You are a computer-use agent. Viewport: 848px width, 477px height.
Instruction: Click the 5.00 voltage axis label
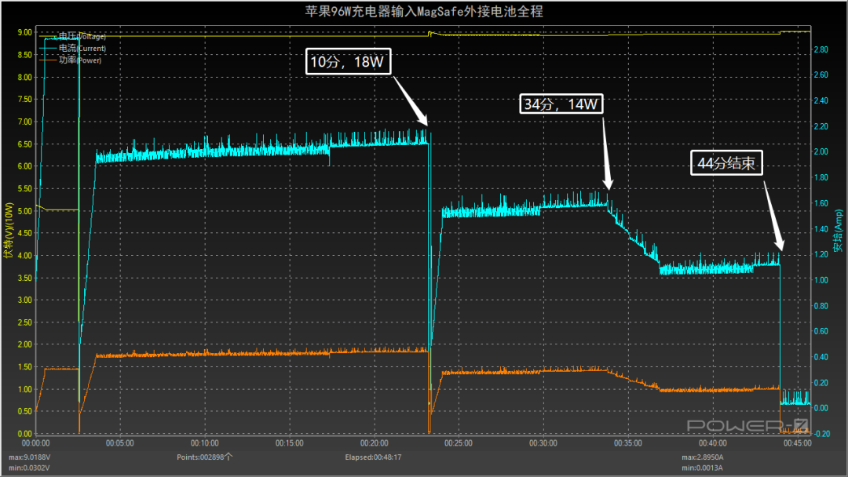click(25, 211)
